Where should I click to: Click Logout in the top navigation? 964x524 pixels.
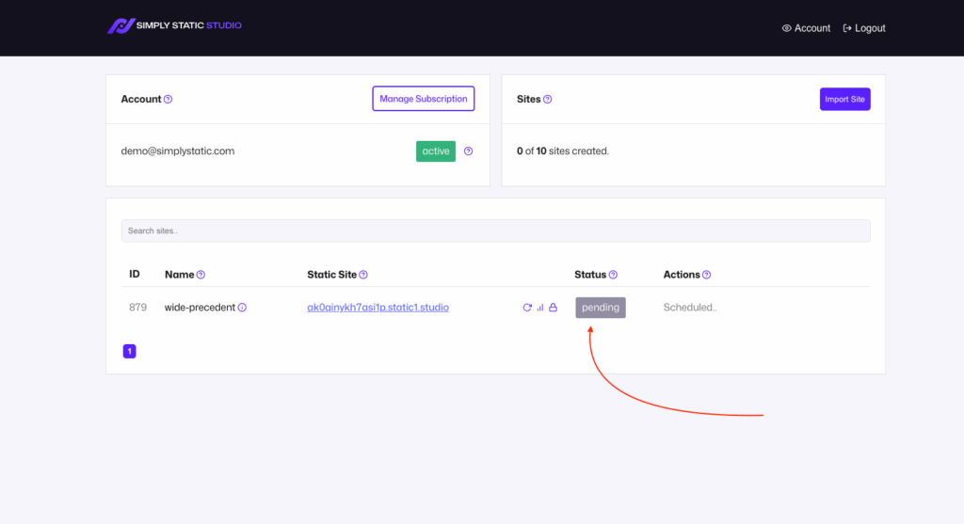click(x=864, y=28)
